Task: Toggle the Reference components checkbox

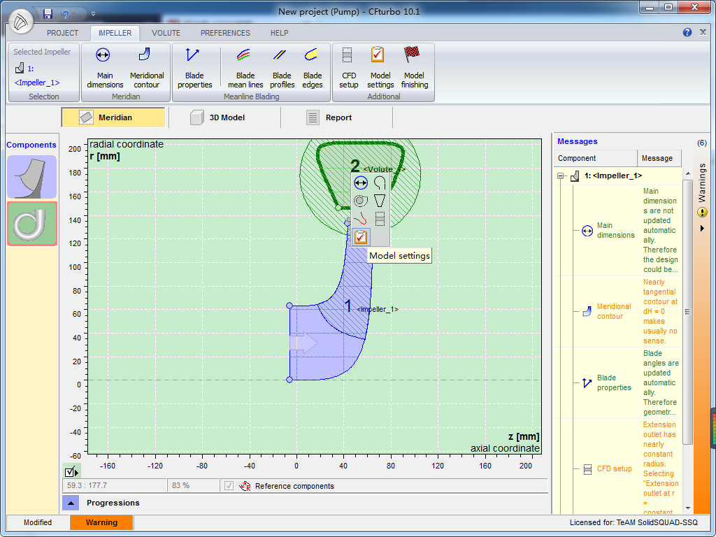Action: pyautogui.click(x=229, y=486)
